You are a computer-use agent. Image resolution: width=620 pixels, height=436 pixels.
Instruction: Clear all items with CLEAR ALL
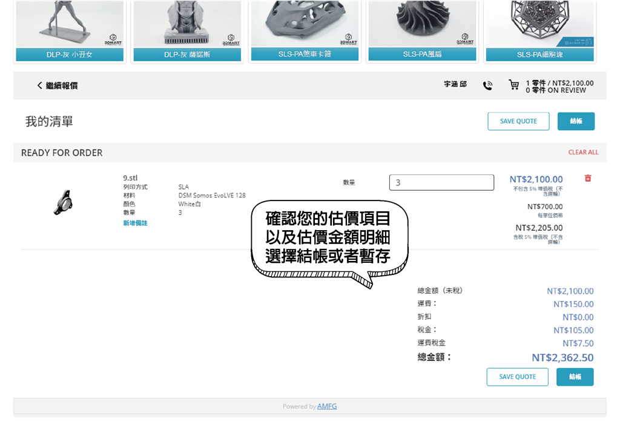tap(583, 153)
